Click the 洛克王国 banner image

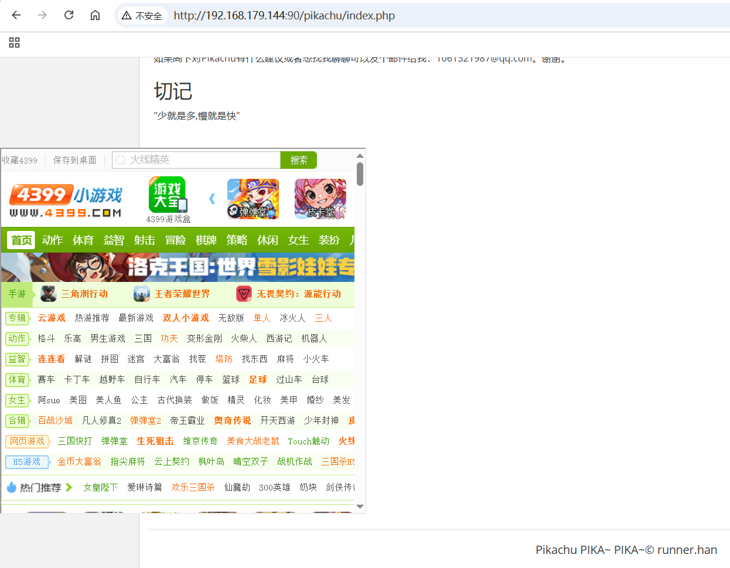click(x=178, y=267)
